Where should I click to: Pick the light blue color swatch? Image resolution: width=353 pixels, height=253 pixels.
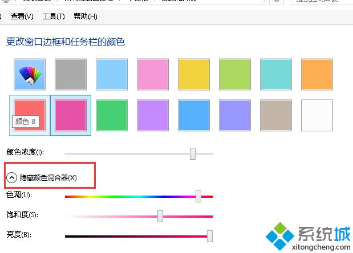coord(112,74)
